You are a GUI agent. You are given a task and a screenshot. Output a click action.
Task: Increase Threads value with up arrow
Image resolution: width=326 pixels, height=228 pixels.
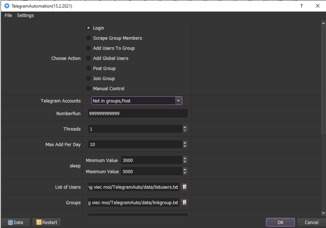pos(184,127)
